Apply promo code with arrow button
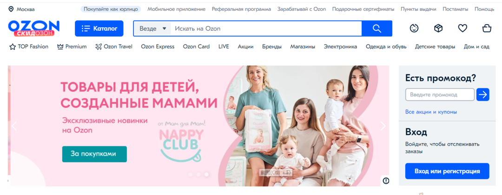The height and width of the screenshot is (195, 502). pos(483,94)
